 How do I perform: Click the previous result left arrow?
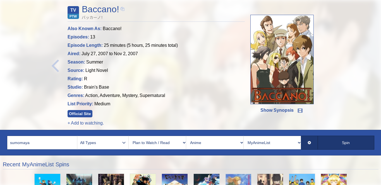click(x=55, y=66)
